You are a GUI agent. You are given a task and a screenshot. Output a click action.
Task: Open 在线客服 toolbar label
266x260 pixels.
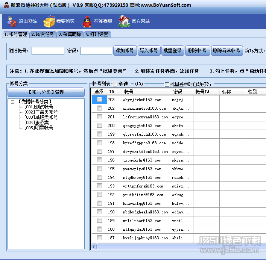coord(103,21)
